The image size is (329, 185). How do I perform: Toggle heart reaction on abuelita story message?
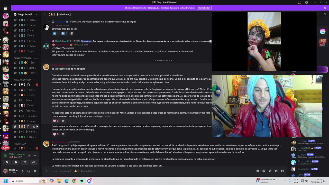56,121
